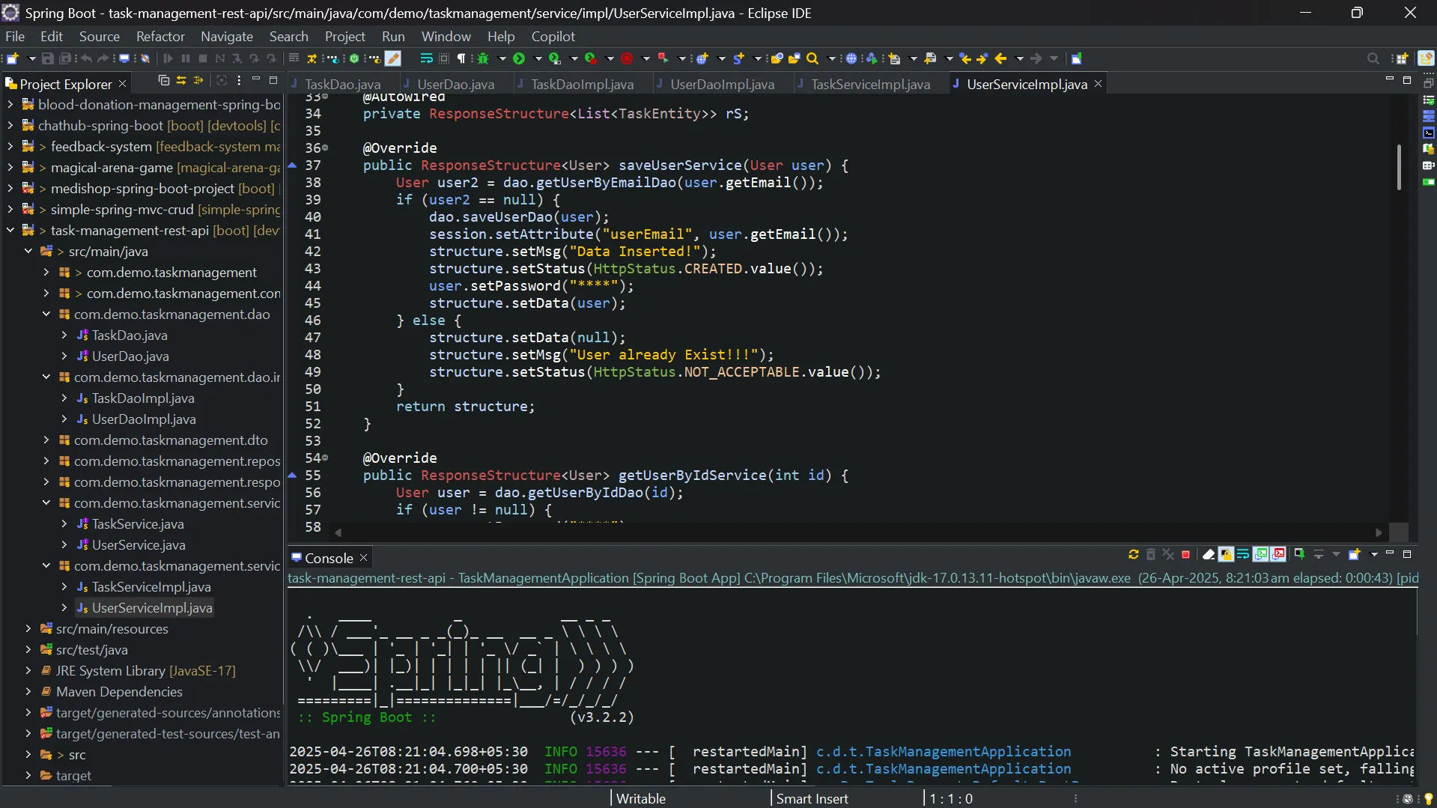Collapse the task-management-rest-api project
1437x808 pixels.
click(10, 231)
